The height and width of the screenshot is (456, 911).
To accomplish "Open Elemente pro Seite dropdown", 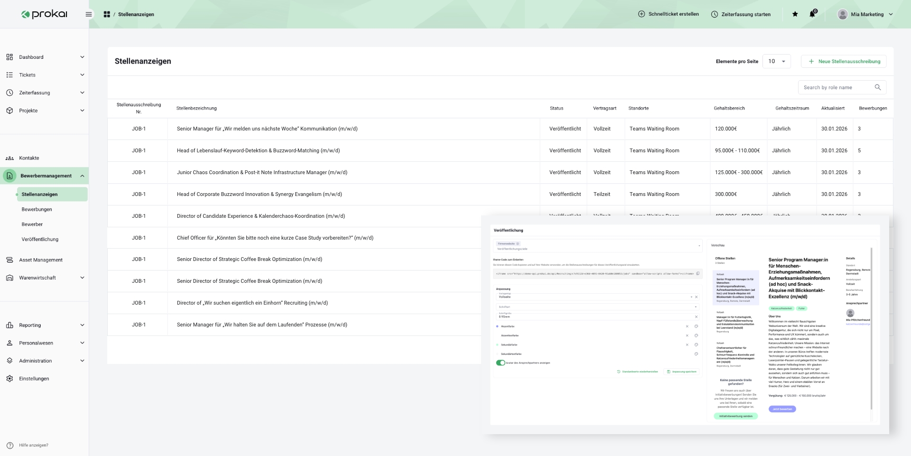I will click(776, 61).
